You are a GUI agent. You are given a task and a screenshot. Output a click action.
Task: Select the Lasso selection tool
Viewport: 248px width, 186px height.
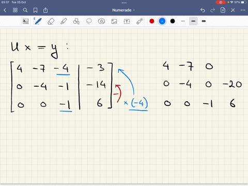[x=89, y=21]
